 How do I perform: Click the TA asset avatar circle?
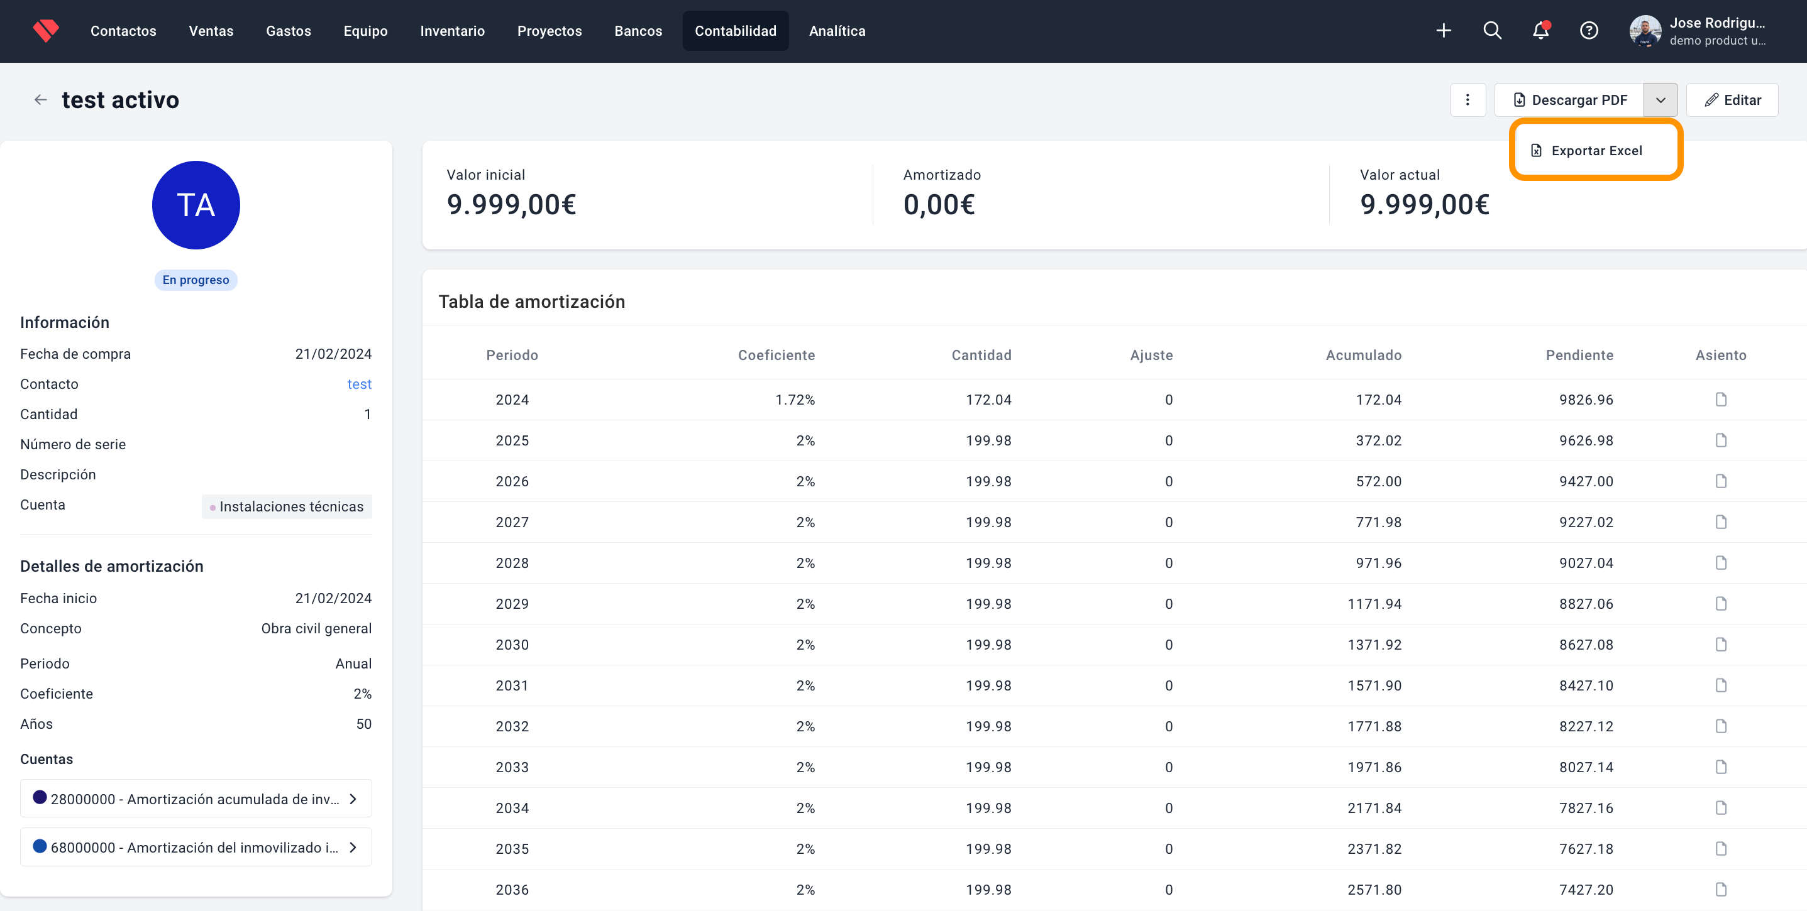click(x=196, y=205)
